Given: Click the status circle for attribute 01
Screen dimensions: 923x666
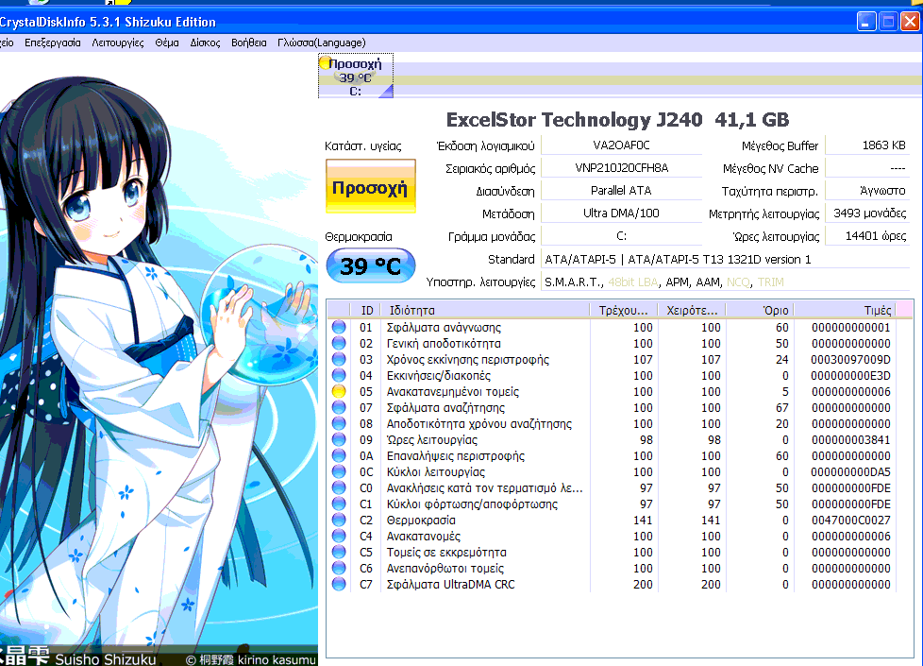Looking at the screenshot, I should pyautogui.click(x=339, y=327).
